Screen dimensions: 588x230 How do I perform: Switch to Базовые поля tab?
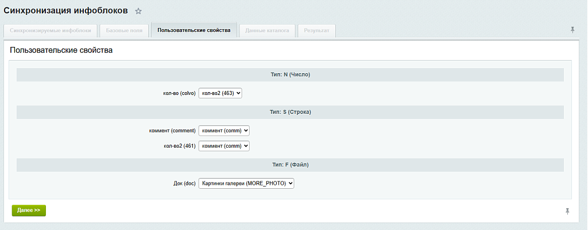pyautogui.click(x=124, y=31)
